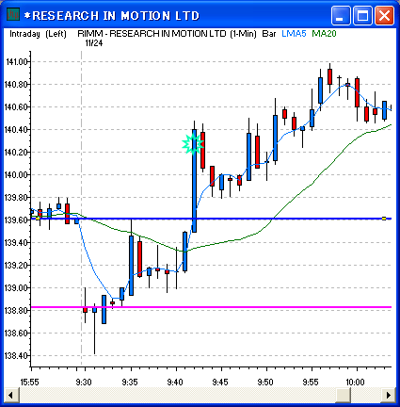The height and width of the screenshot is (407, 400).
Task: Click the chart window title bar icon
Action: click(x=13, y=15)
